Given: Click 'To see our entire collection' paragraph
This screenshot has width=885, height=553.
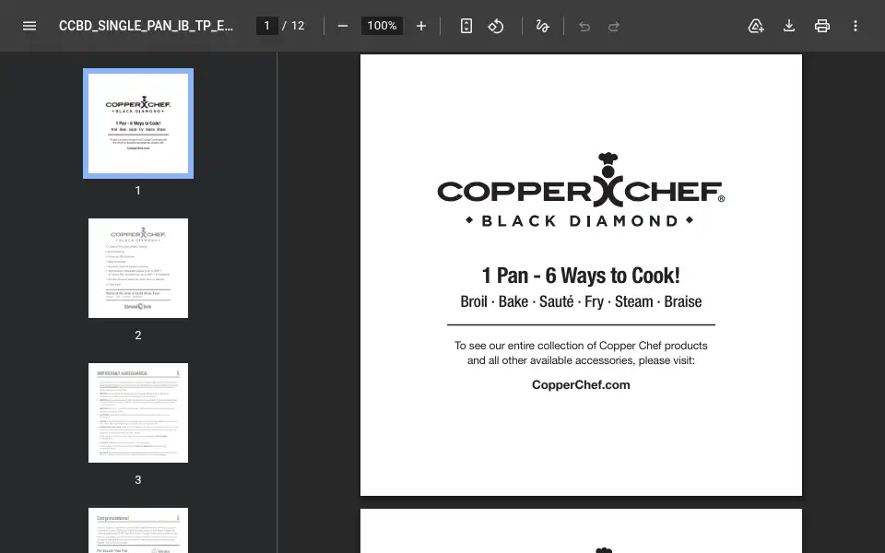Looking at the screenshot, I should click(581, 353).
